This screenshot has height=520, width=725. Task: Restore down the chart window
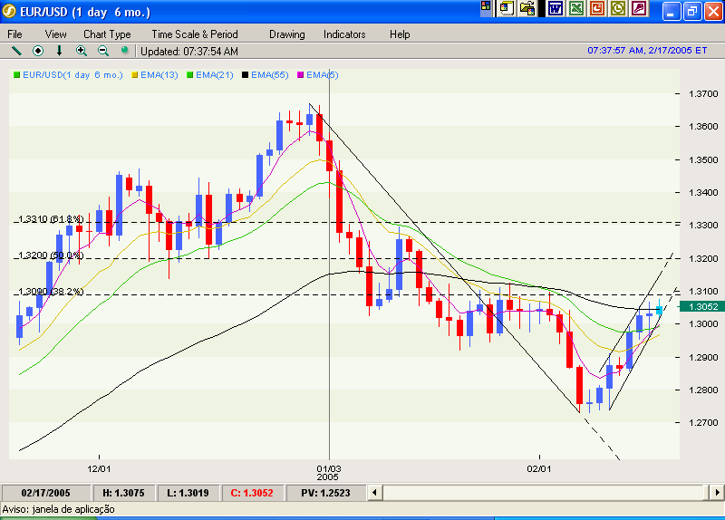tap(692, 12)
